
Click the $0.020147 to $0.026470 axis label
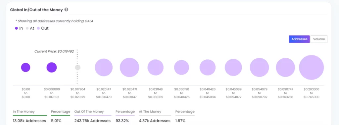tap(104, 93)
